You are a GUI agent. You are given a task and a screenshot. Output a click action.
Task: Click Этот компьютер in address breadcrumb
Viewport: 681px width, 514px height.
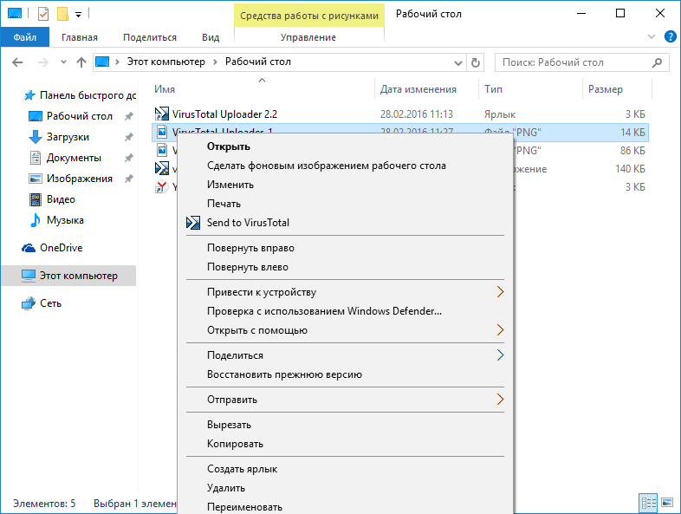[x=165, y=62]
